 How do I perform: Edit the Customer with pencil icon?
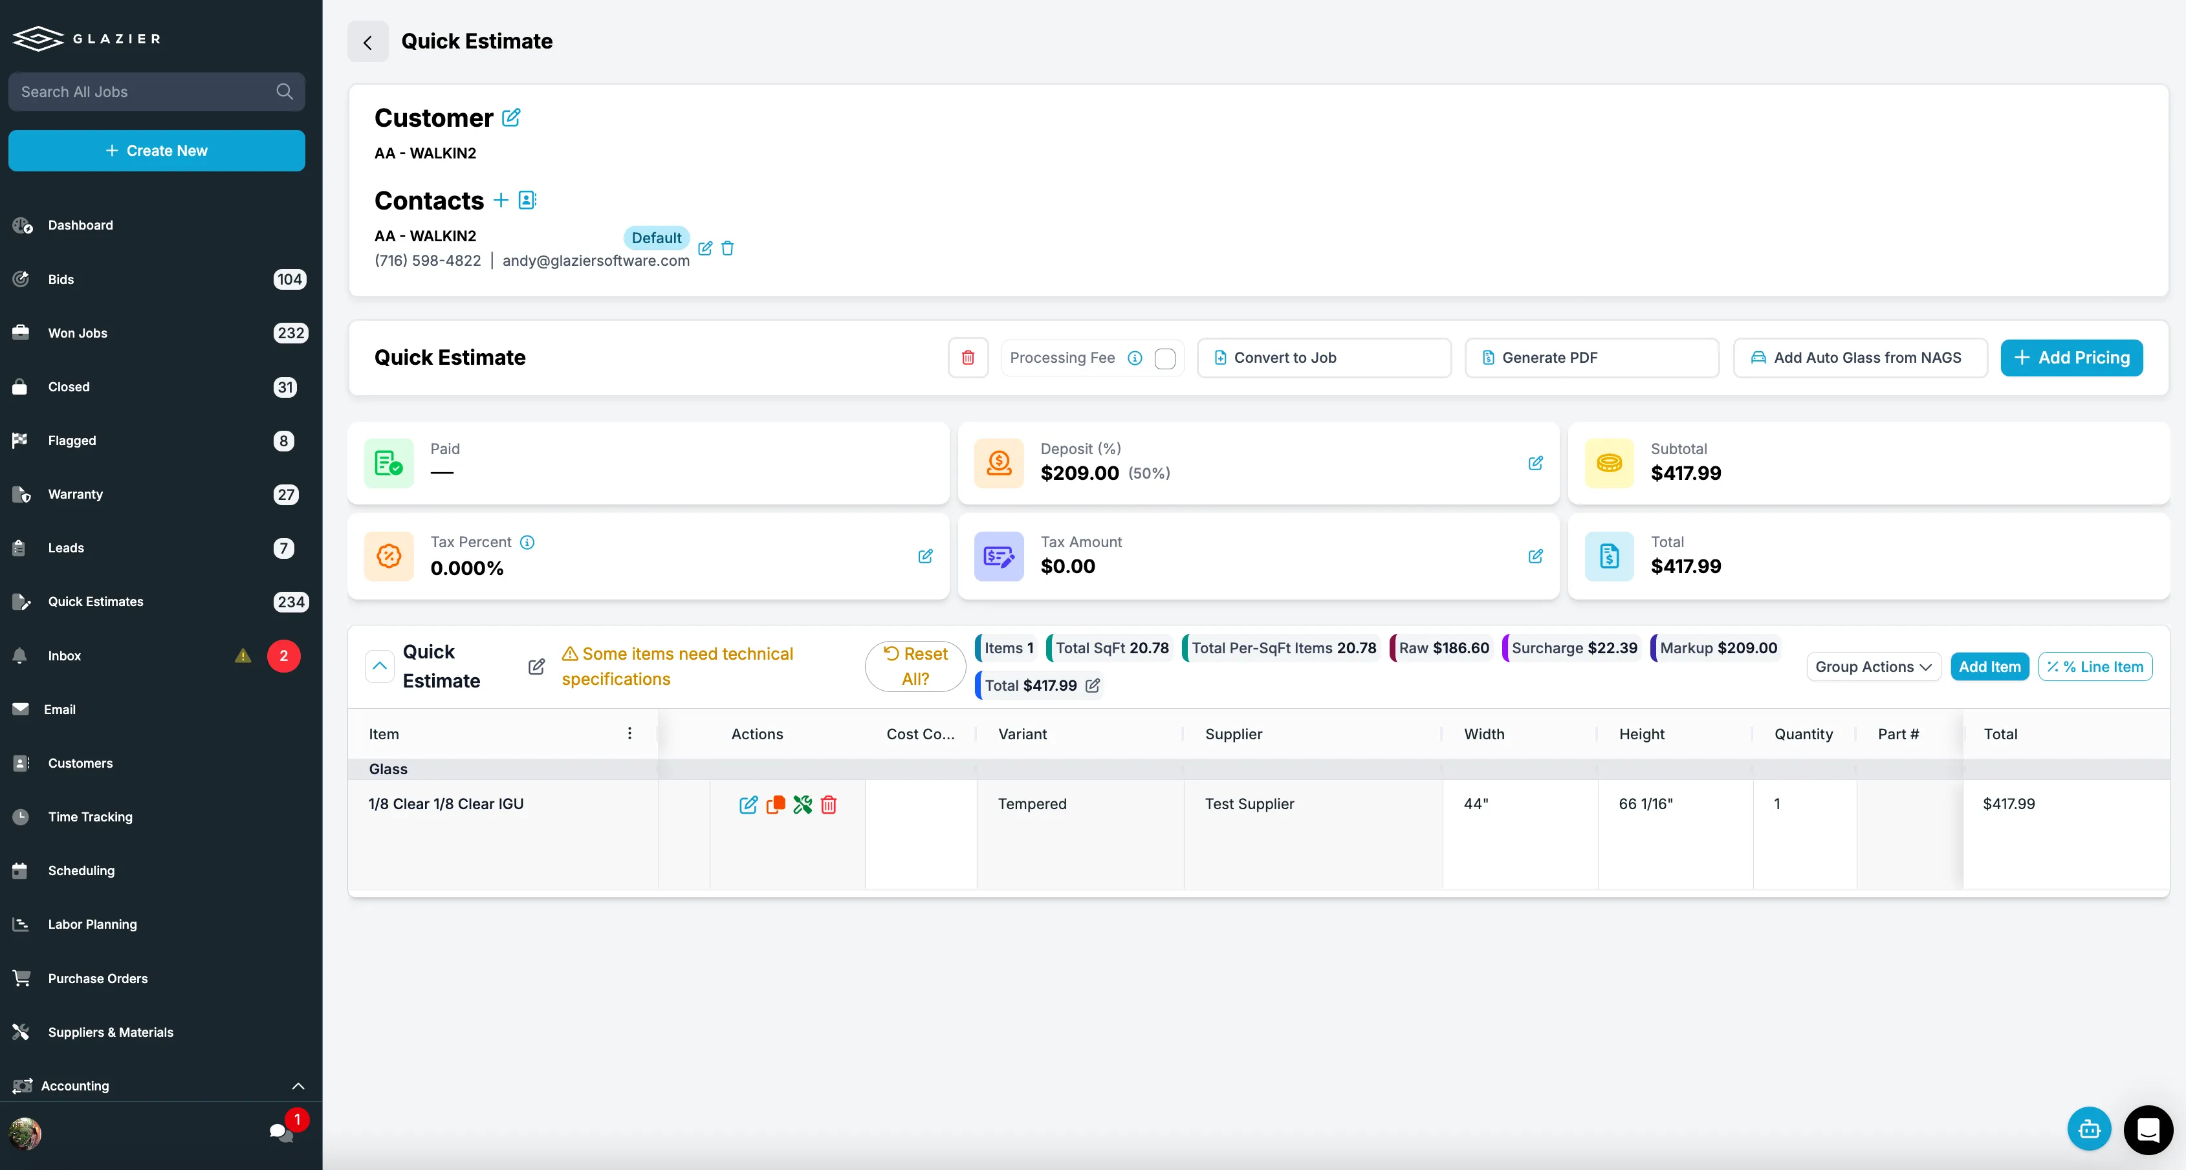pos(511,118)
